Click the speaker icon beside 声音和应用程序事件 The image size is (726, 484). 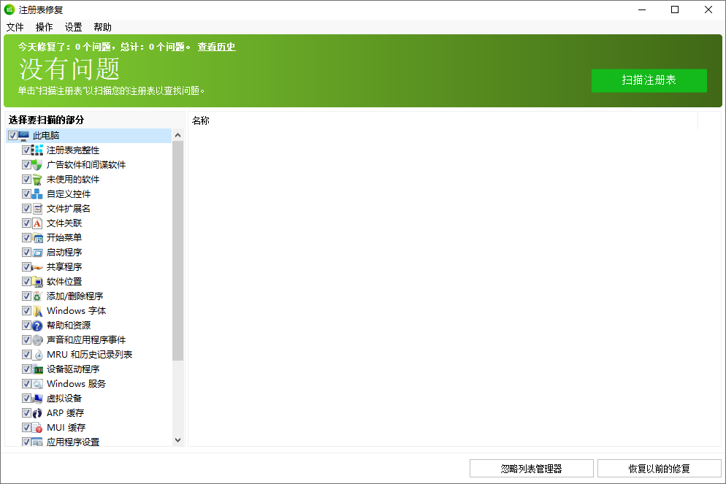pyautogui.click(x=37, y=339)
